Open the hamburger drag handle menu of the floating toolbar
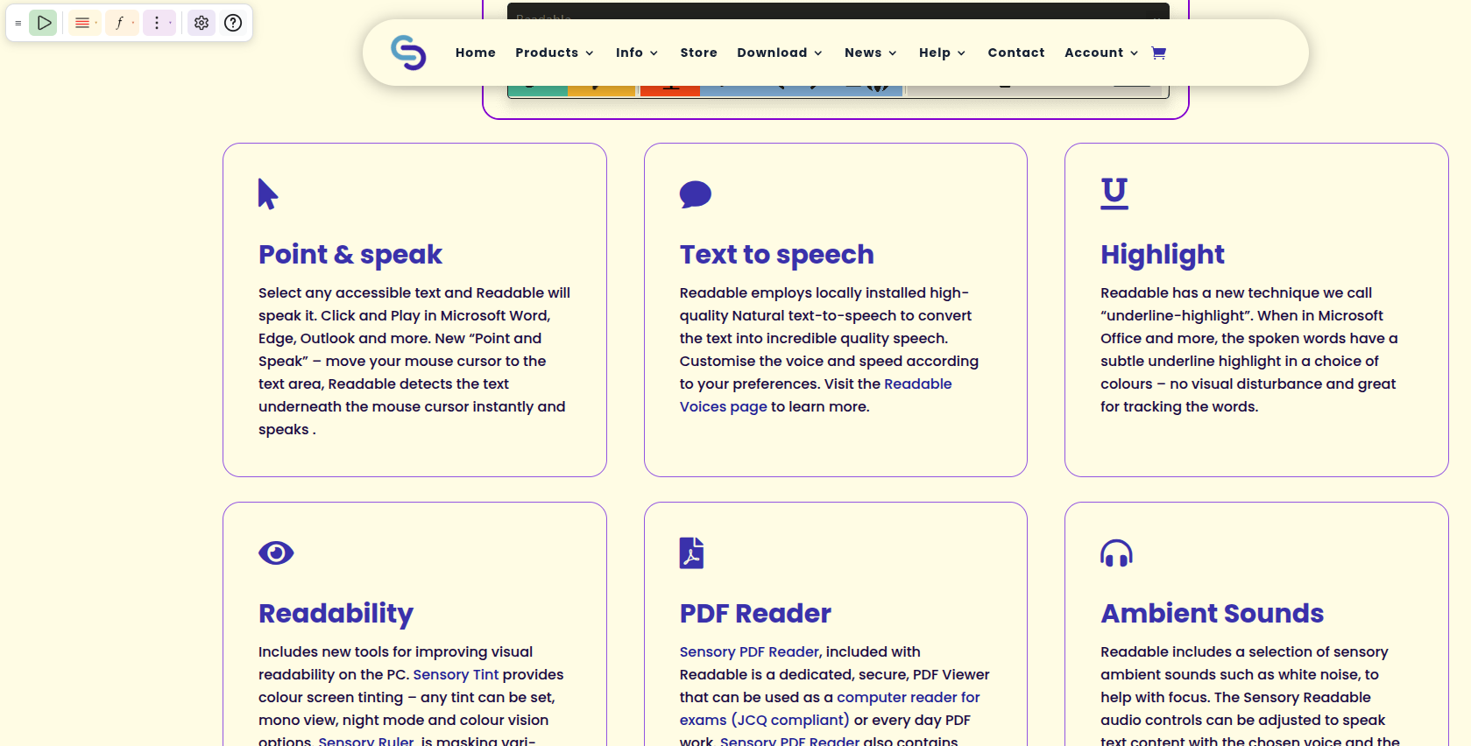Image resolution: width=1471 pixels, height=746 pixels. (x=18, y=24)
